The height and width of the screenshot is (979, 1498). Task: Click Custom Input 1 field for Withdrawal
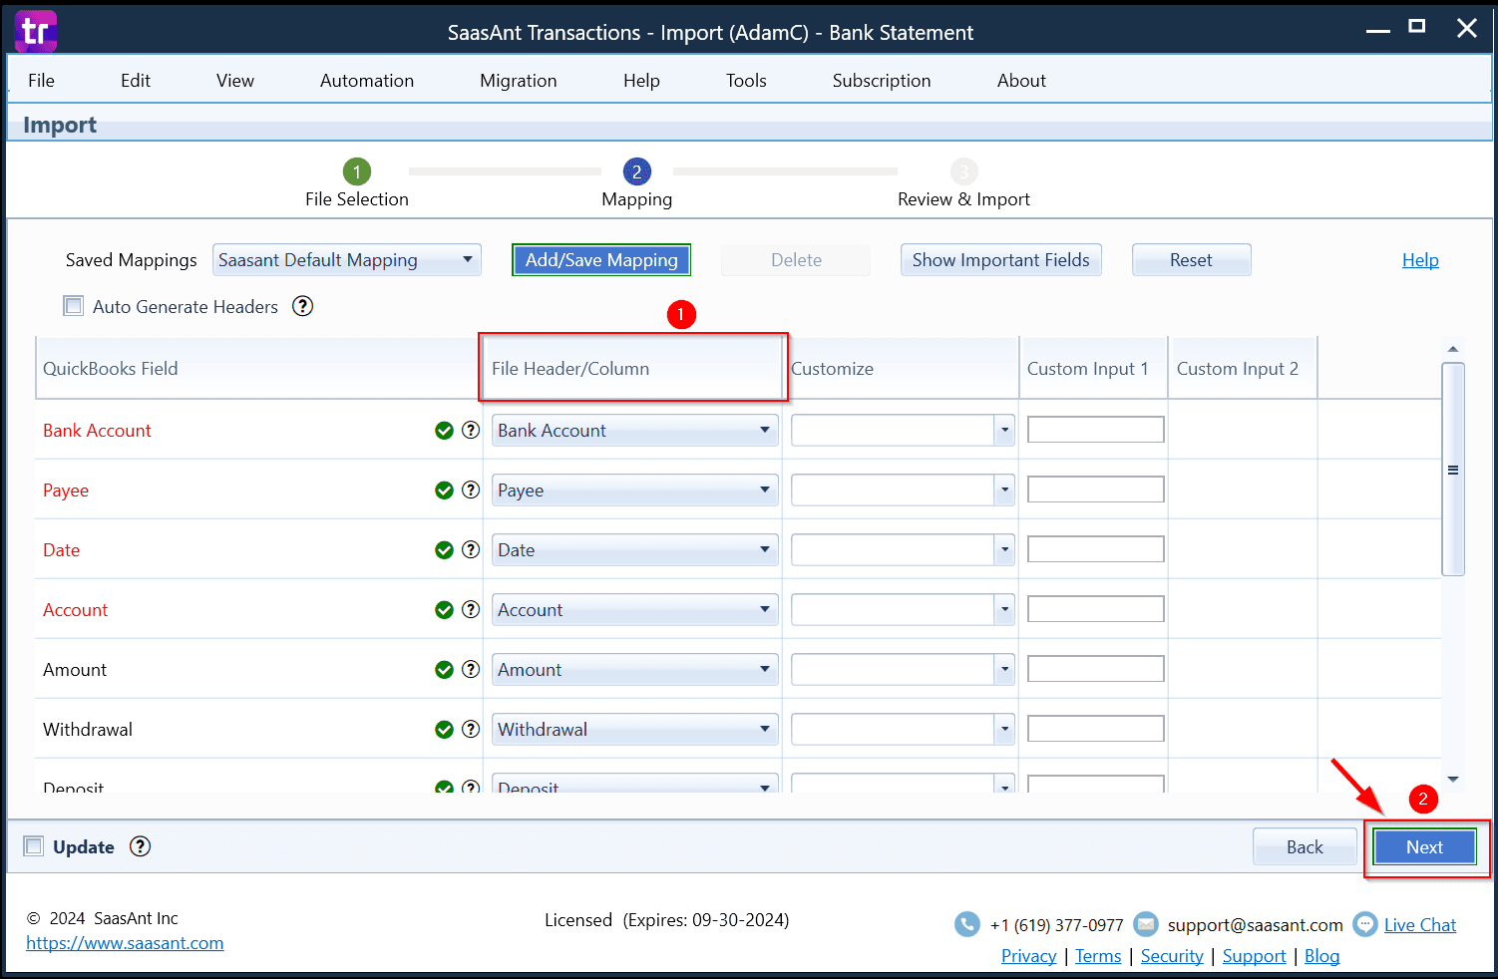click(1096, 729)
